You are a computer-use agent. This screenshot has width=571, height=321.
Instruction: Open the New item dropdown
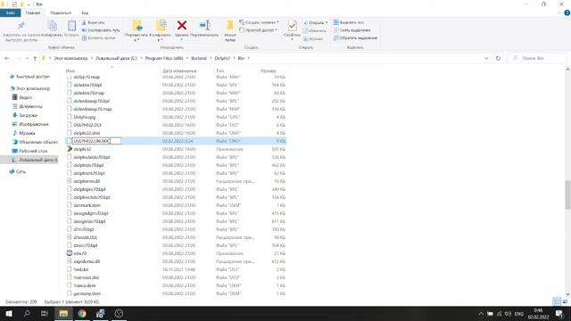point(259,22)
